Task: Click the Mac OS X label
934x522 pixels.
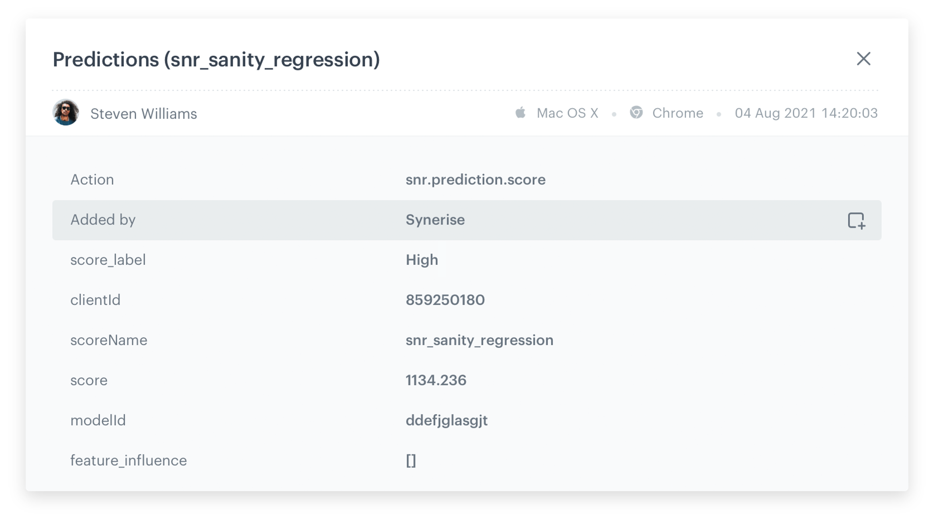Action: pyautogui.click(x=567, y=113)
